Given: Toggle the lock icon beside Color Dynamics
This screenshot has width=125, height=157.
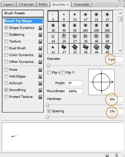Looking at the screenshot, I should (40, 55).
